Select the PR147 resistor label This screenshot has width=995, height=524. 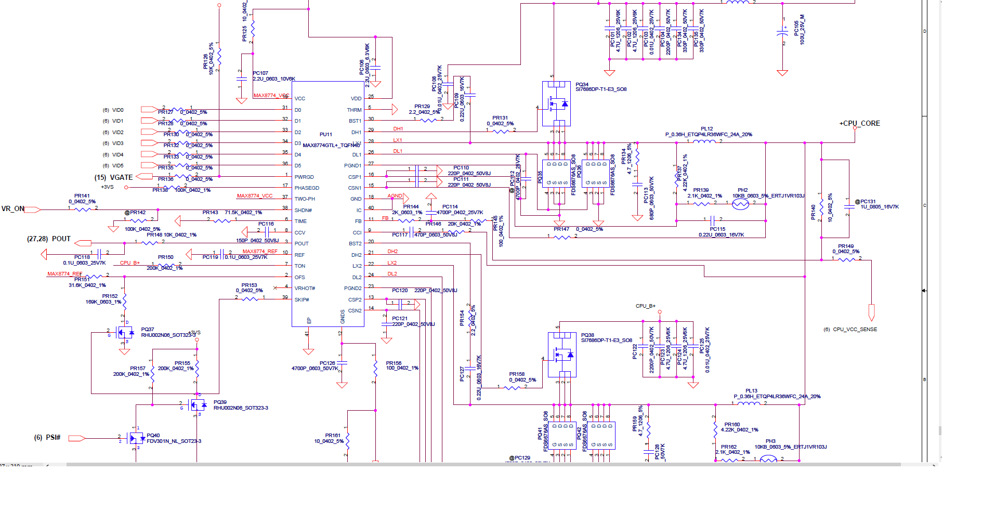pos(561,229)
